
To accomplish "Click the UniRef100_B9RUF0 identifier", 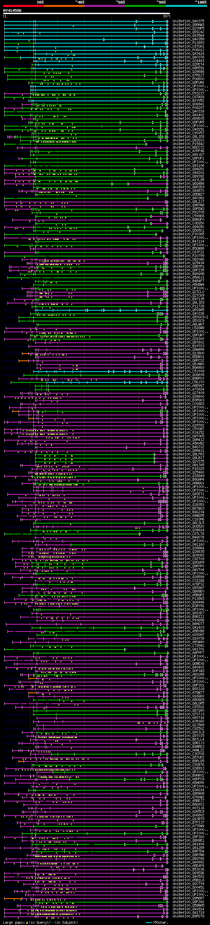I will (188, 220).
